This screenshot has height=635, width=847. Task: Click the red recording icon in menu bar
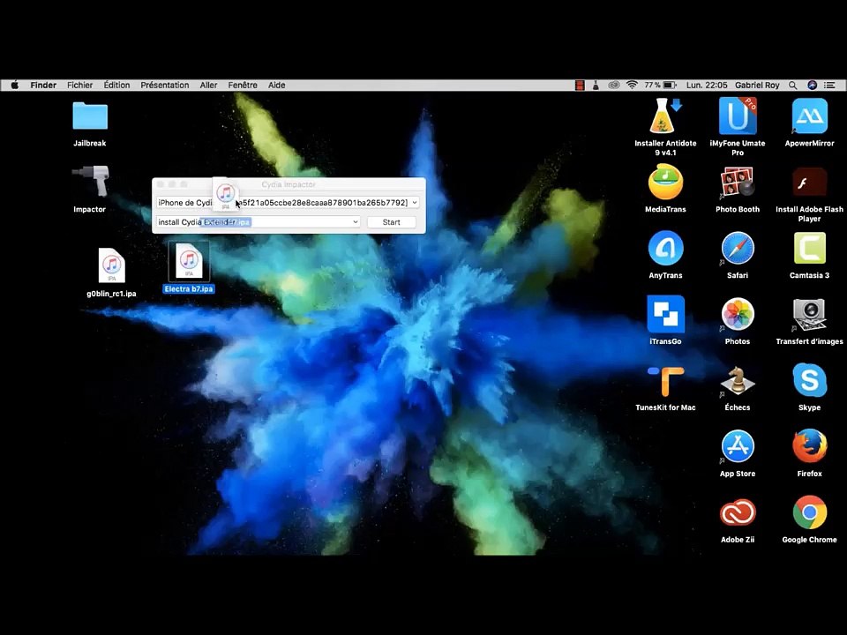click(580, 86)
